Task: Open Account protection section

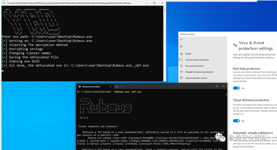Action: (x=194, y=66)
